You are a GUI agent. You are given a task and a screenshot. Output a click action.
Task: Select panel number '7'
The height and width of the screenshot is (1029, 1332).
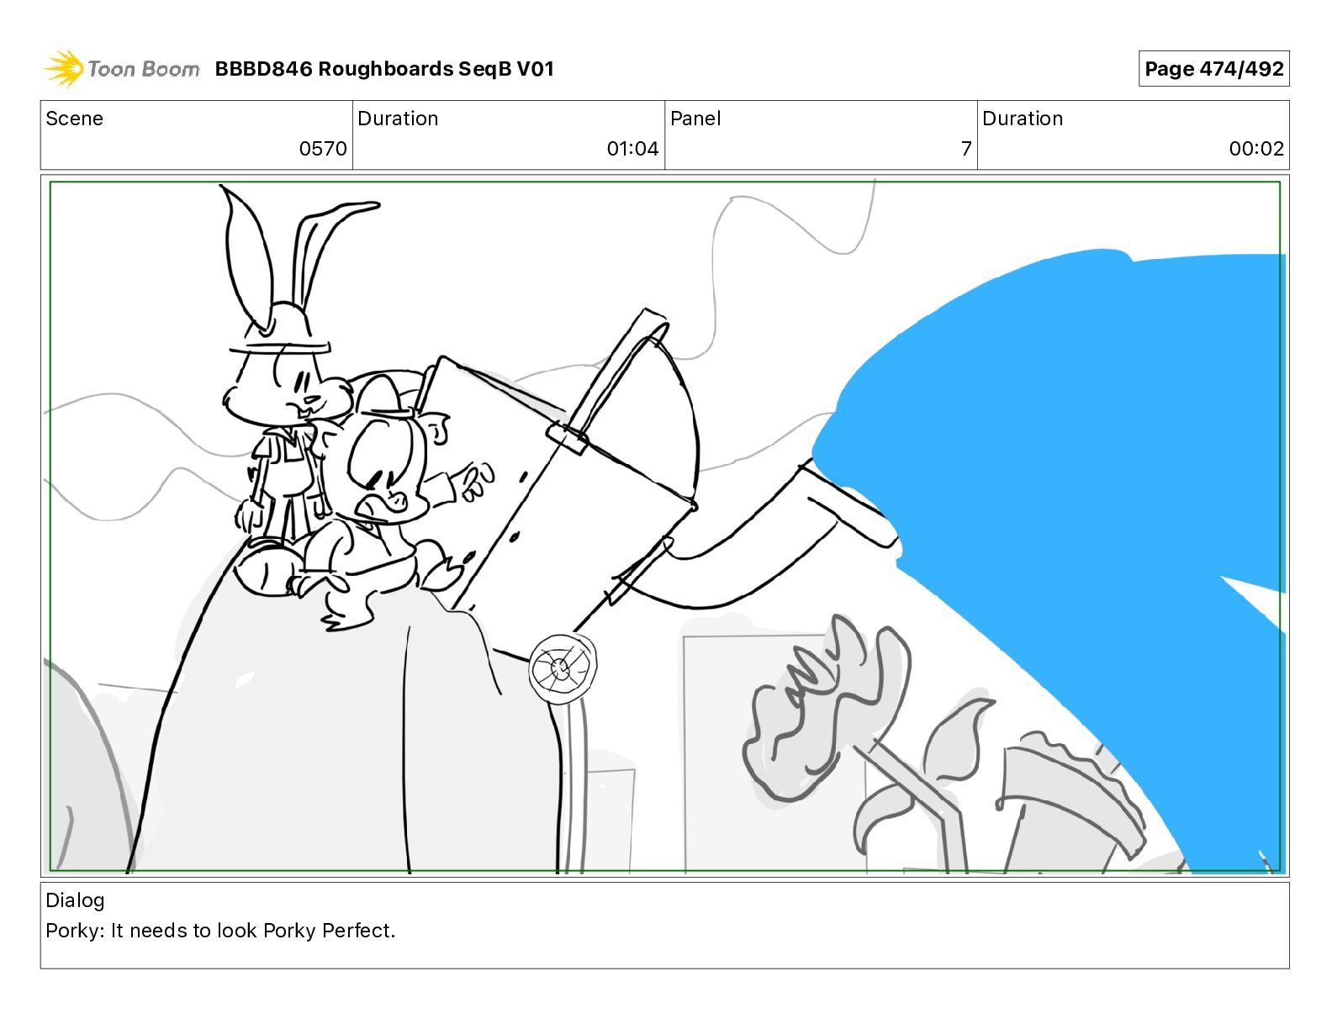point(966,149)
